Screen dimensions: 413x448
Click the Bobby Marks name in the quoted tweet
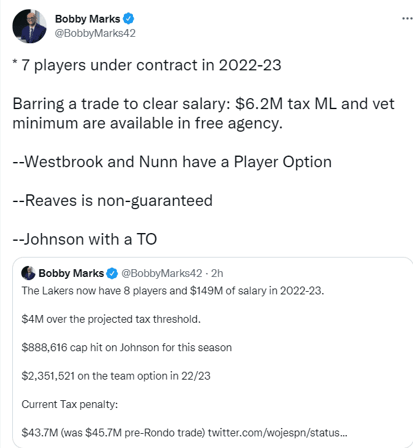click(x=71, y=273)
